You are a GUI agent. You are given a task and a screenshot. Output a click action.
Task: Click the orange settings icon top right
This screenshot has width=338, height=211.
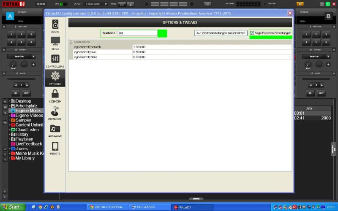point(300,4)
